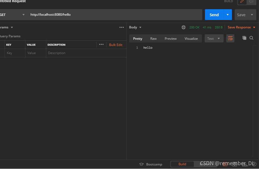Open the Save Response dropdown

pyautogui.click(x=241, y=27)
